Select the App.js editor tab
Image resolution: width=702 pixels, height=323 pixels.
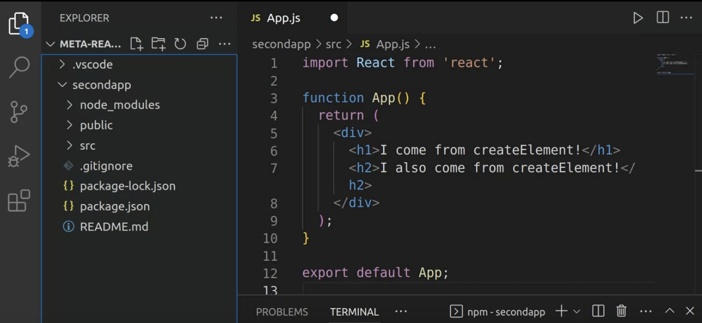(x=284, y=17)
